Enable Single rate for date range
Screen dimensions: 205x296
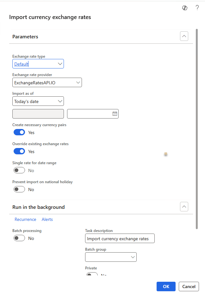(19, 171)
